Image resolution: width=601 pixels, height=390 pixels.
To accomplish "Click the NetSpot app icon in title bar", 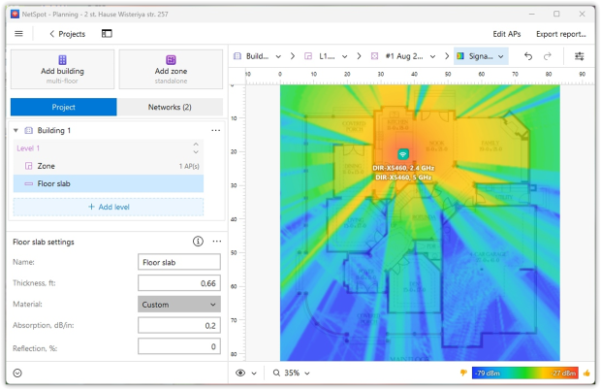I will point(15,15).
